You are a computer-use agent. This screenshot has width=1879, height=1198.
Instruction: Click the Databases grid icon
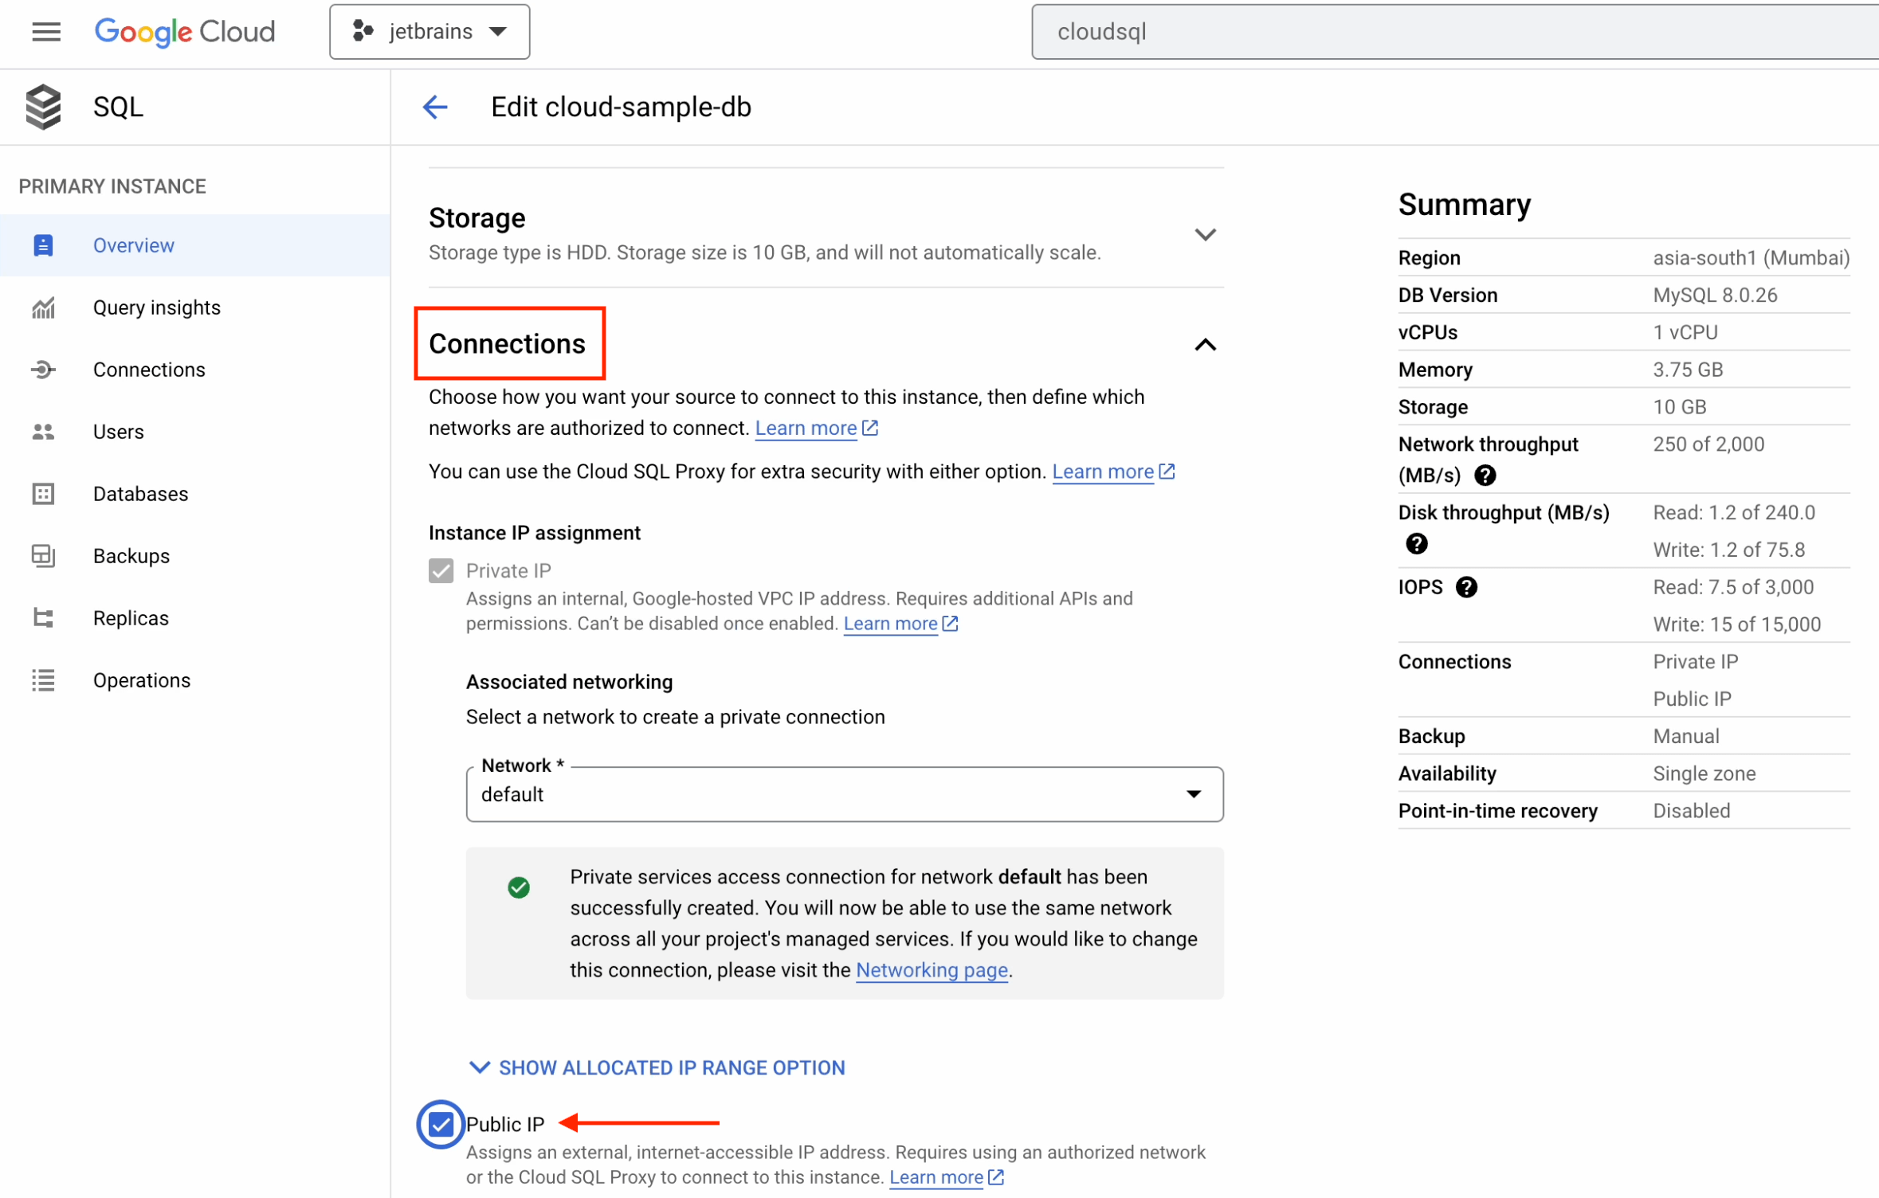pyautogui.click(x=42, y=493)
